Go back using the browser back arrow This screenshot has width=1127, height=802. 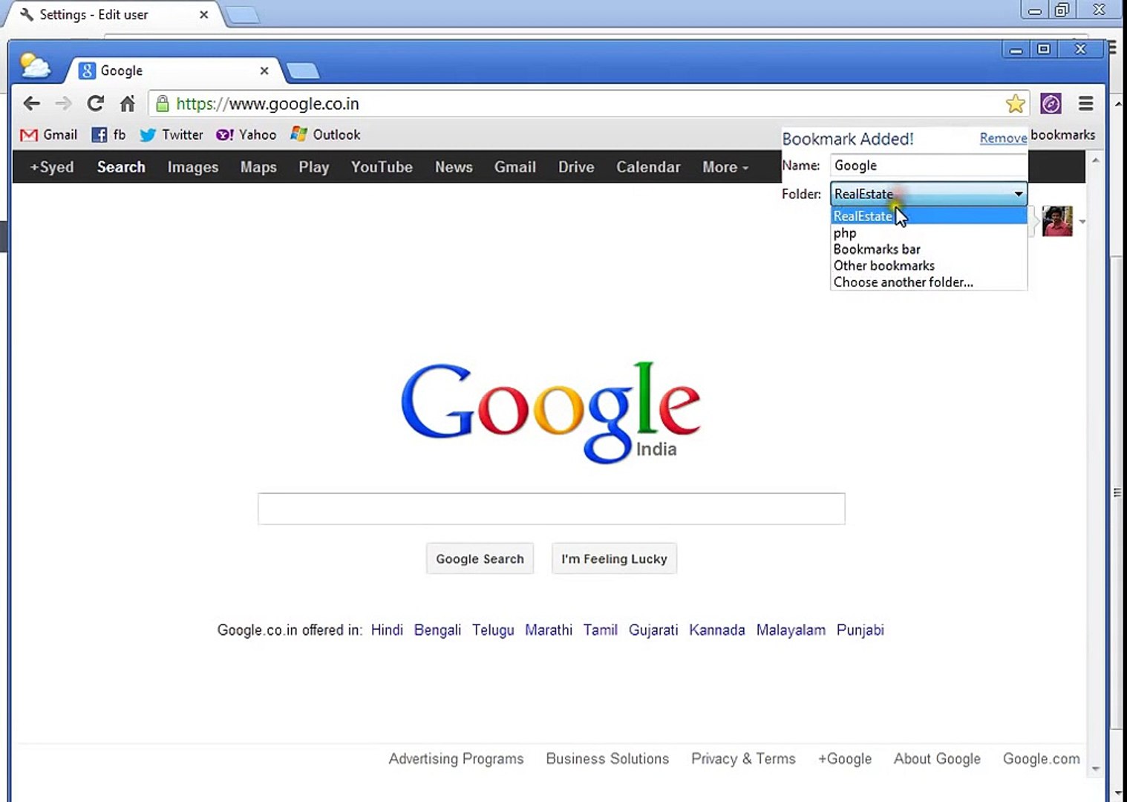(x=31, y=104)
